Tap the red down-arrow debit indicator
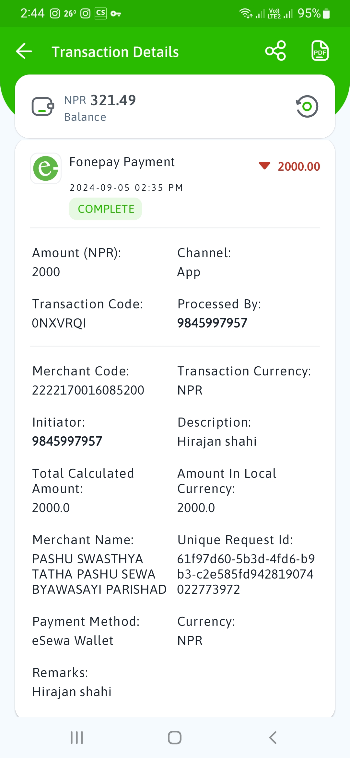Screen dimensions: 350x758 (264, 166)
